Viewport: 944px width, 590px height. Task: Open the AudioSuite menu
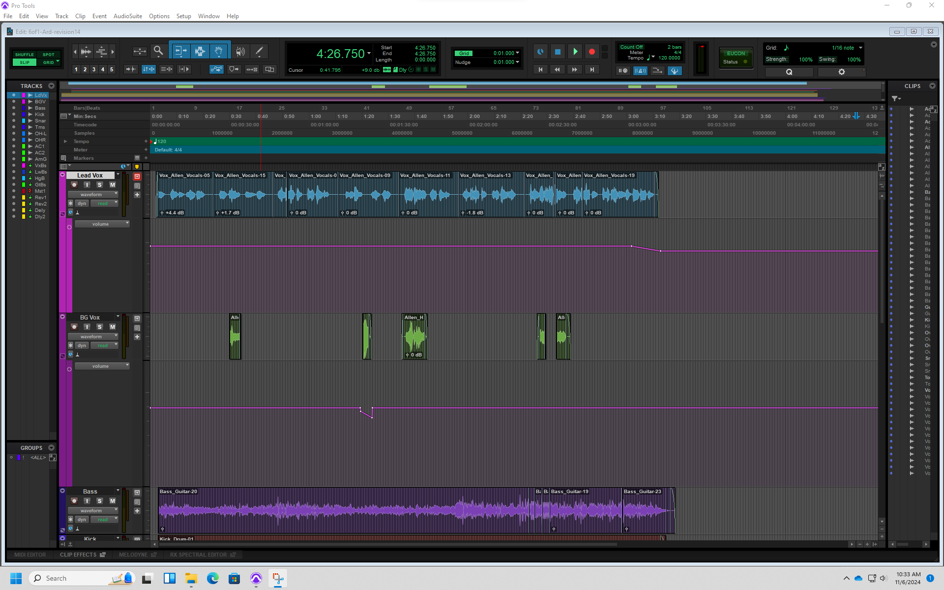pyautogui.click(x=127, y=16)
